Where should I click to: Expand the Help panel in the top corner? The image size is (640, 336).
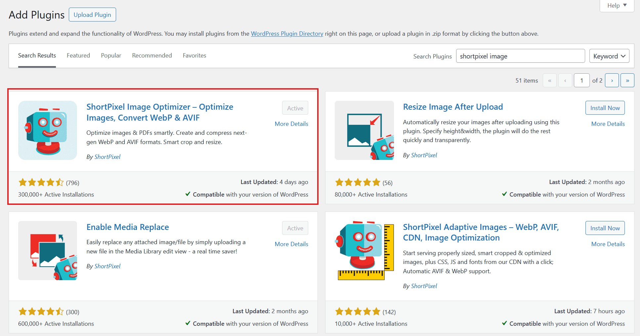tap(616, 6)
